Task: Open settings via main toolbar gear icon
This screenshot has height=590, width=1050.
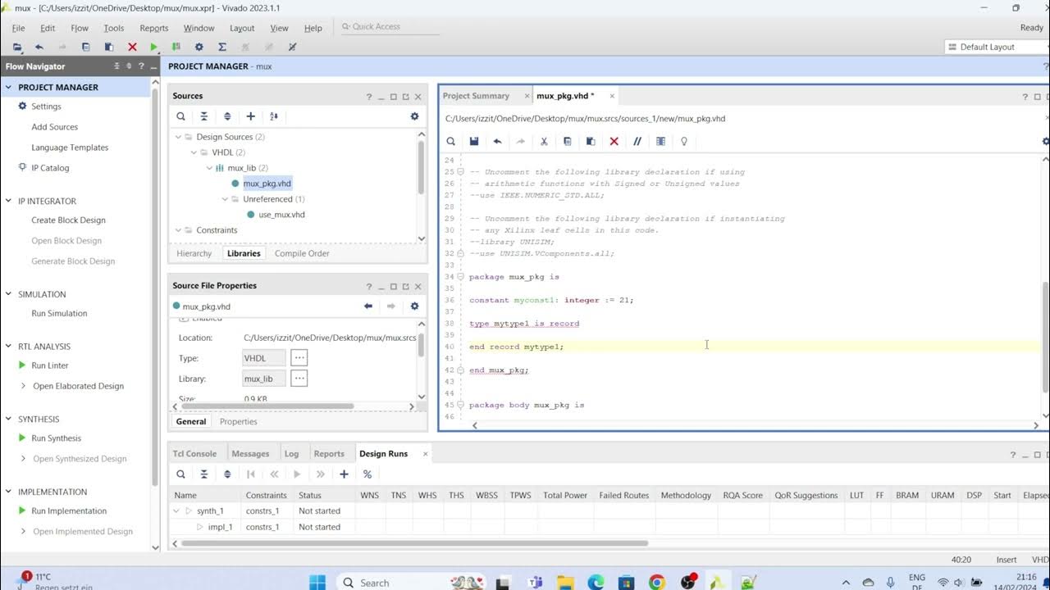Action: point(199,47)
